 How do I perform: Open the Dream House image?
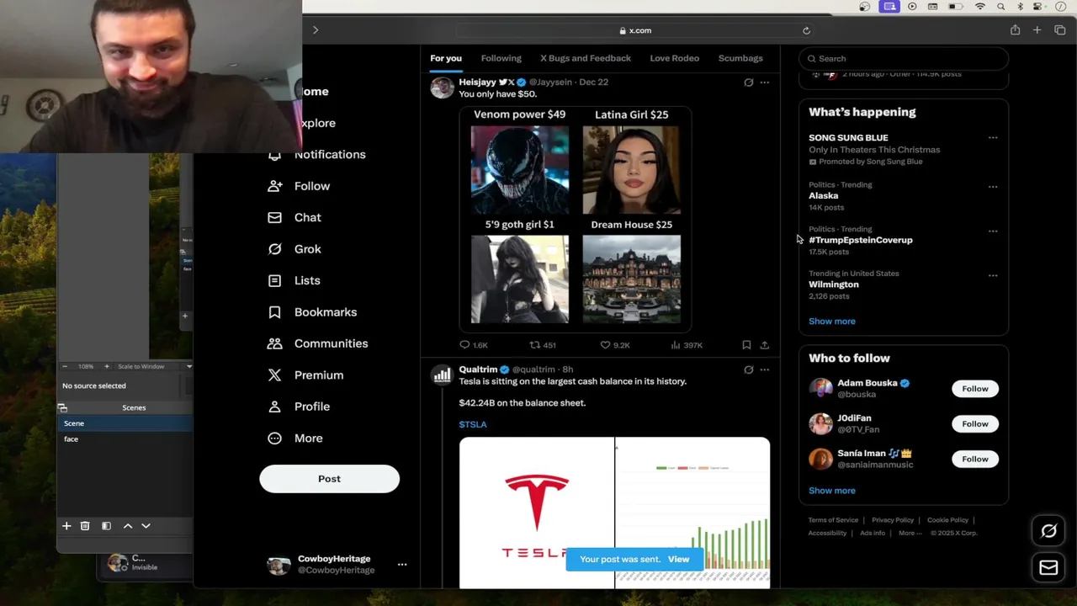tap(631, 279)
